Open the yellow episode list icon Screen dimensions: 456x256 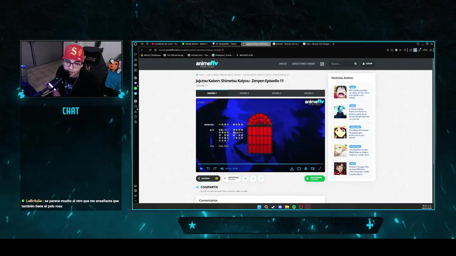pyautogui.click(x=216, y=178)
